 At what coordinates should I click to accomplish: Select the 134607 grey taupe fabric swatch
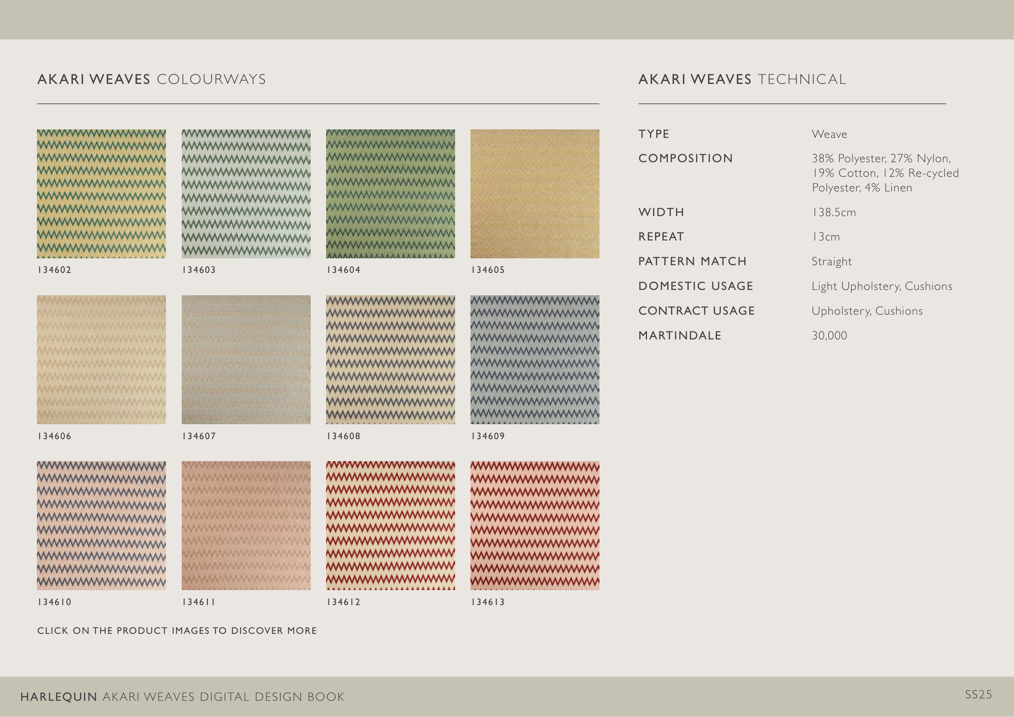(x=246, y=359)
